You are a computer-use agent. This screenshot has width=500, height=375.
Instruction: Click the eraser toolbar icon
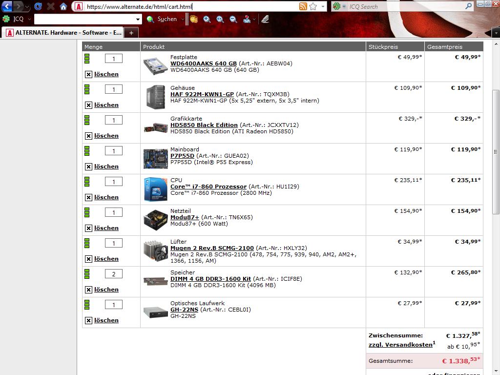(265, 20)
